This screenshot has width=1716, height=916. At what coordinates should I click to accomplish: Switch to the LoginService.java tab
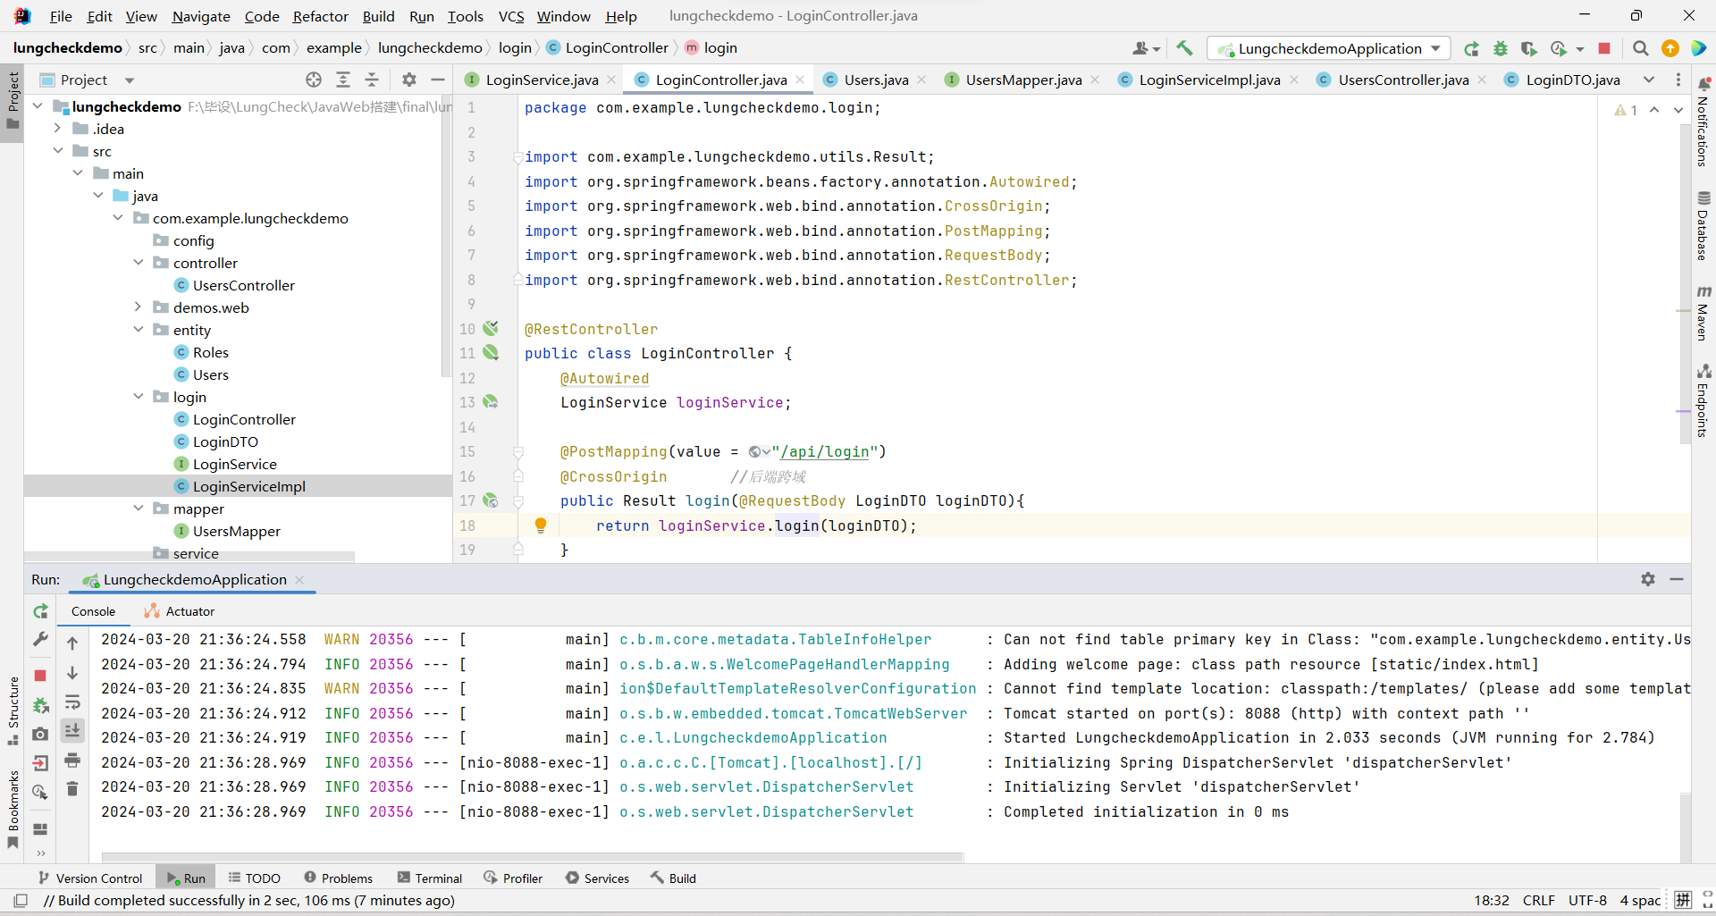(541, 80)
